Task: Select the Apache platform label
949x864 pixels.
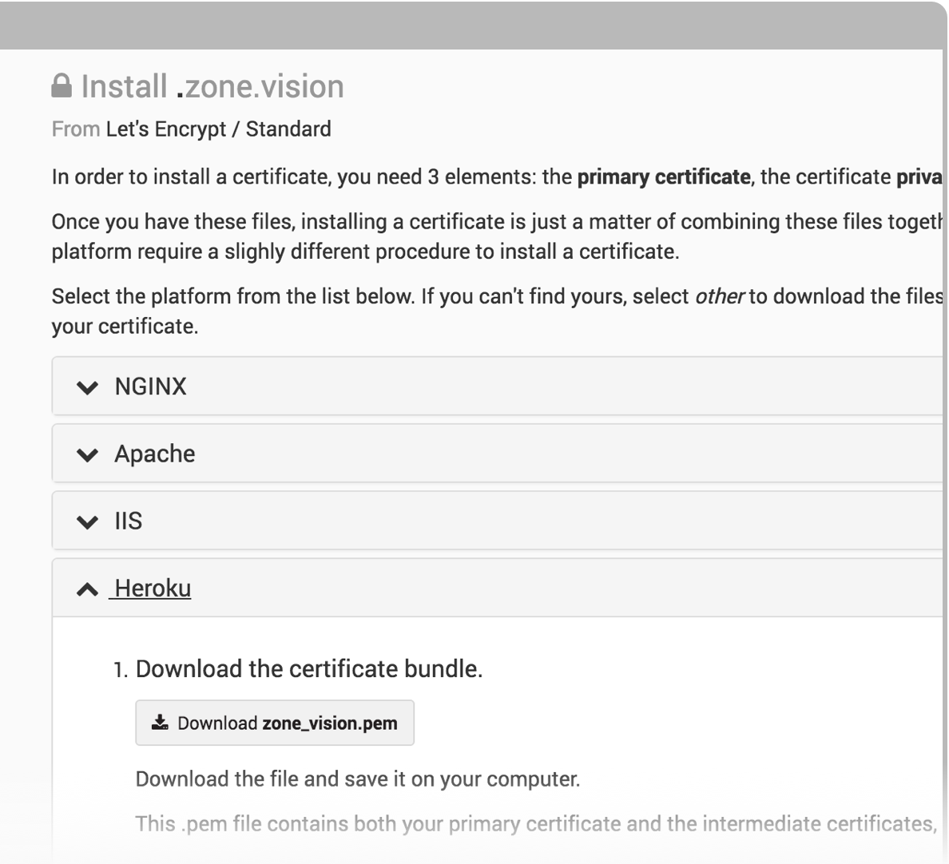Action: pyautogui.click(x=155, y=454)
